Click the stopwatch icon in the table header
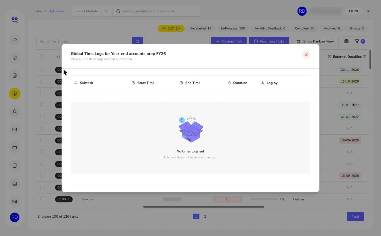The image size is (381, 236). tap(59, 57)
